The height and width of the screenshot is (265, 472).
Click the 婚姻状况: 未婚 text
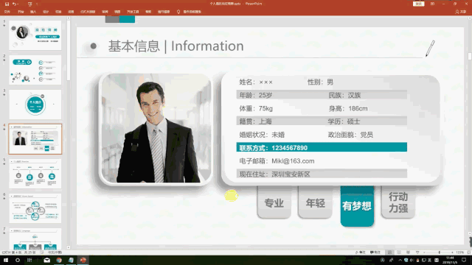coord(262,135)
